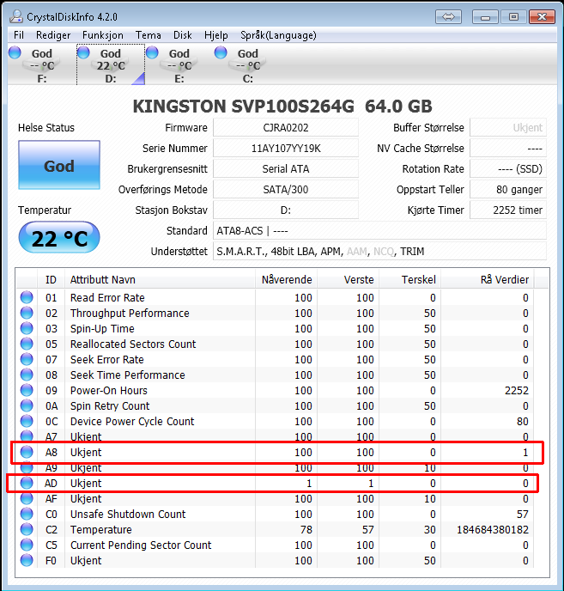The image size is (564, 591).
Task: Click the raw value 184684380182 in Temperature row
Action: point(493,529)
